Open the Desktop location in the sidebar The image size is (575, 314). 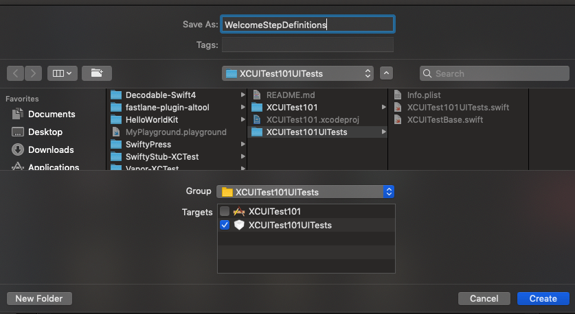point(45,132)
